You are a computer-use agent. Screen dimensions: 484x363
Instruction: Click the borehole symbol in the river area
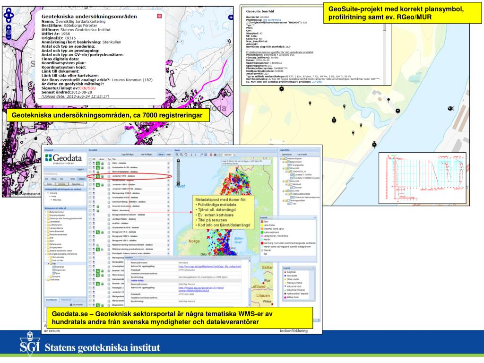(450, 108)
